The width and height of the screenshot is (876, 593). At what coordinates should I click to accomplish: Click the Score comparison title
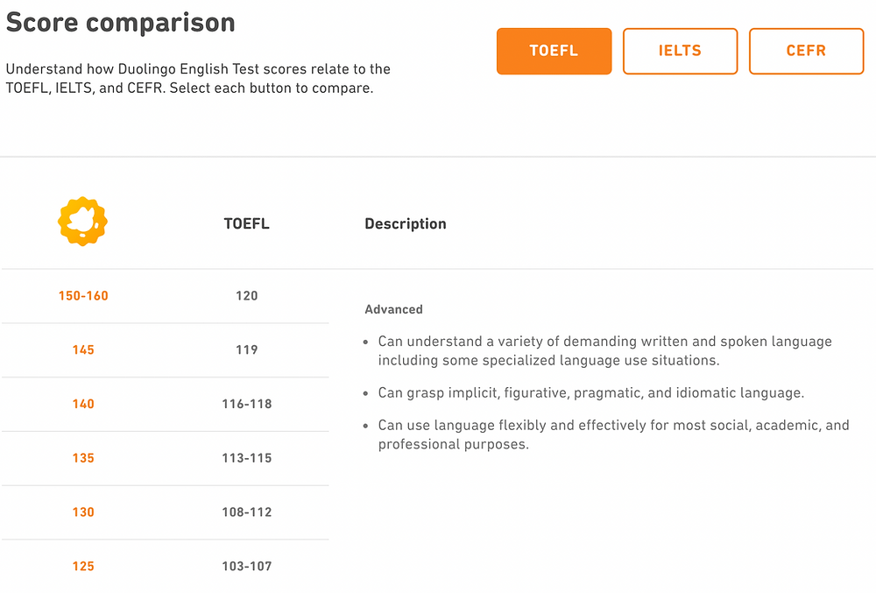coord(120,22)
